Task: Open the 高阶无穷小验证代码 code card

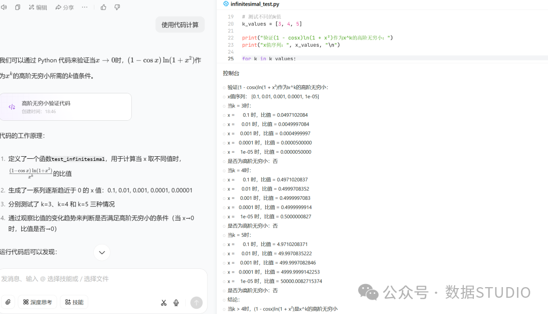Action: tap(65, 107)
